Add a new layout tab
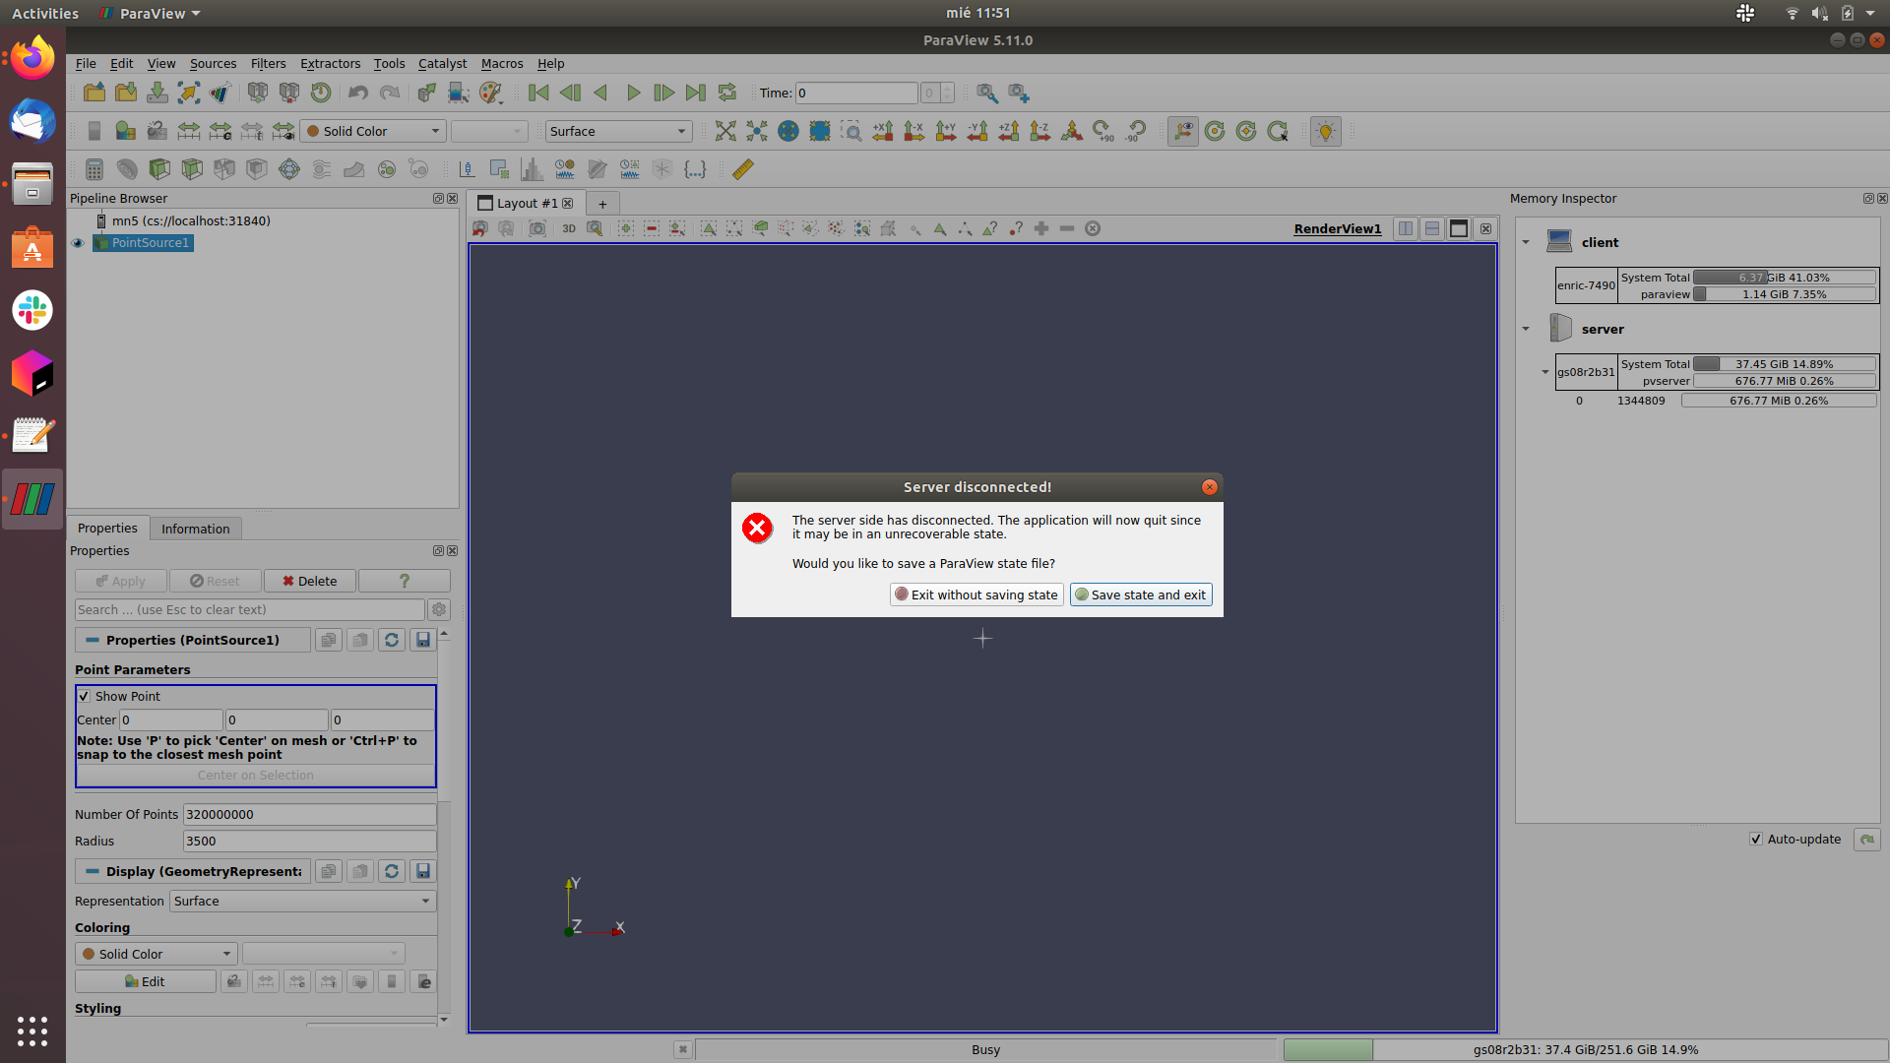 [602, 204]
